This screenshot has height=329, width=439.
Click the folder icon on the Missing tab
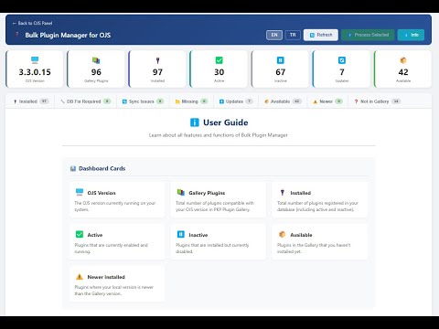(177, 101)
